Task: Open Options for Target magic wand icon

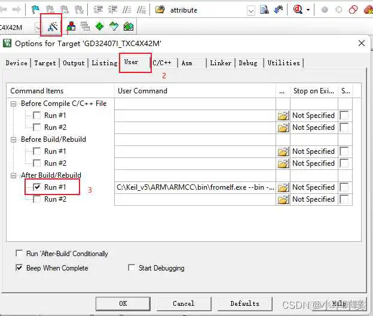Action: click(53, 26)
